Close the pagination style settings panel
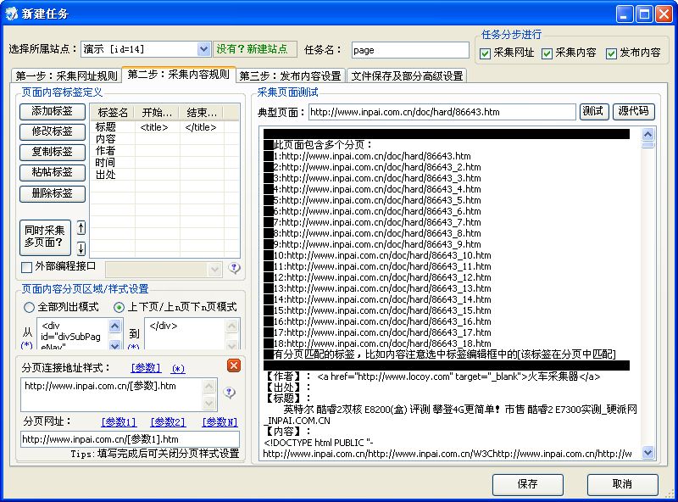The height and width of the screenshot is (502, 678). tap(234, 365)
